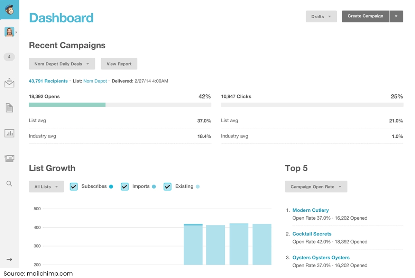Open Reports via the bar chart sidebar icon

click(9, 133)
